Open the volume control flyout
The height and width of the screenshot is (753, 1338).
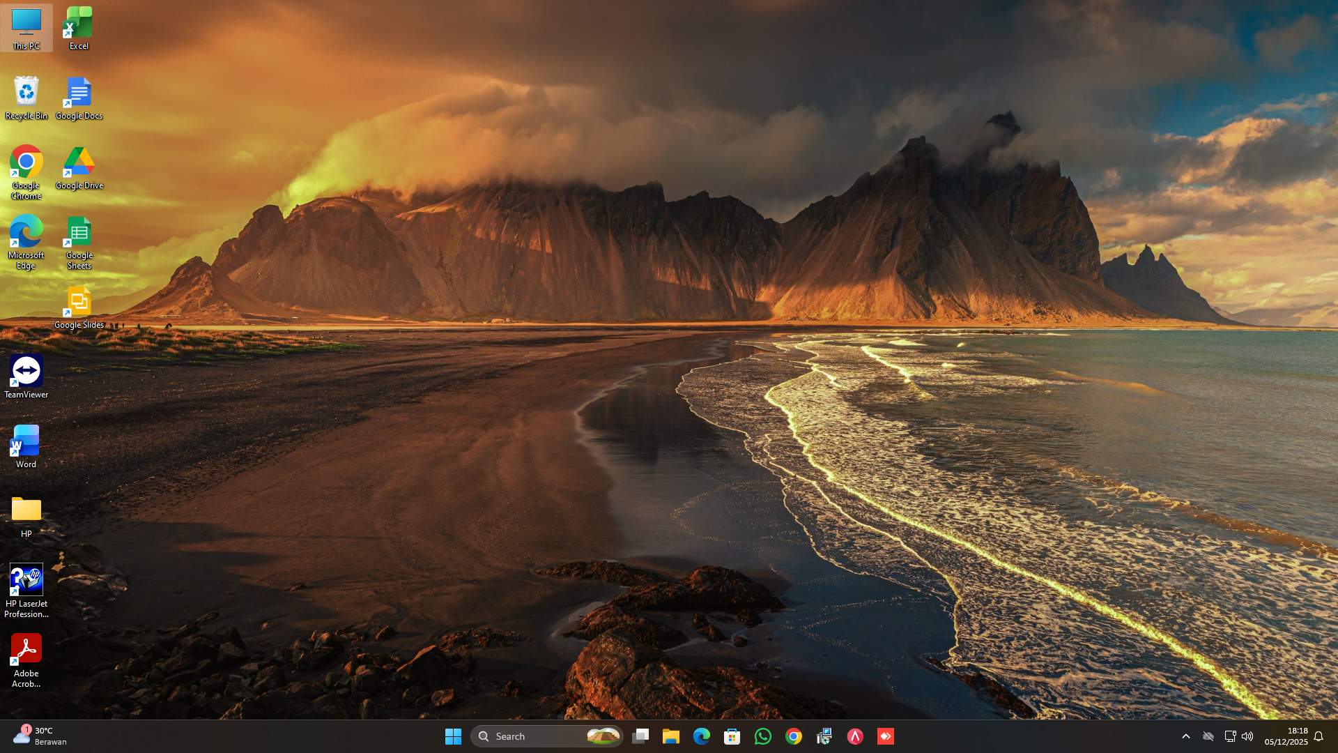coord(1247,736)
